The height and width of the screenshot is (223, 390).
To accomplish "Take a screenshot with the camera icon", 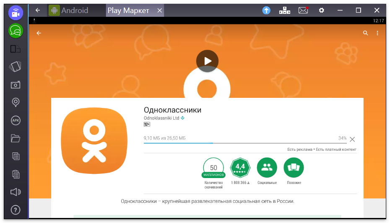I will click(16, 85).
